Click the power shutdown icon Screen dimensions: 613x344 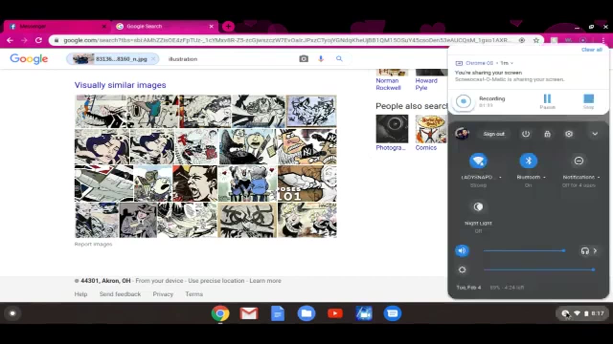[x=526, y=134]
